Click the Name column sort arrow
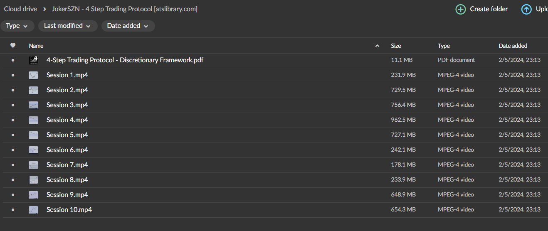548x231 pixels. [378, 46]
